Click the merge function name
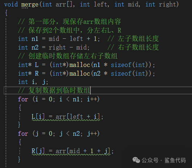Image resolution: width=192 pixels, height=168 pixels. coord(30,5)
